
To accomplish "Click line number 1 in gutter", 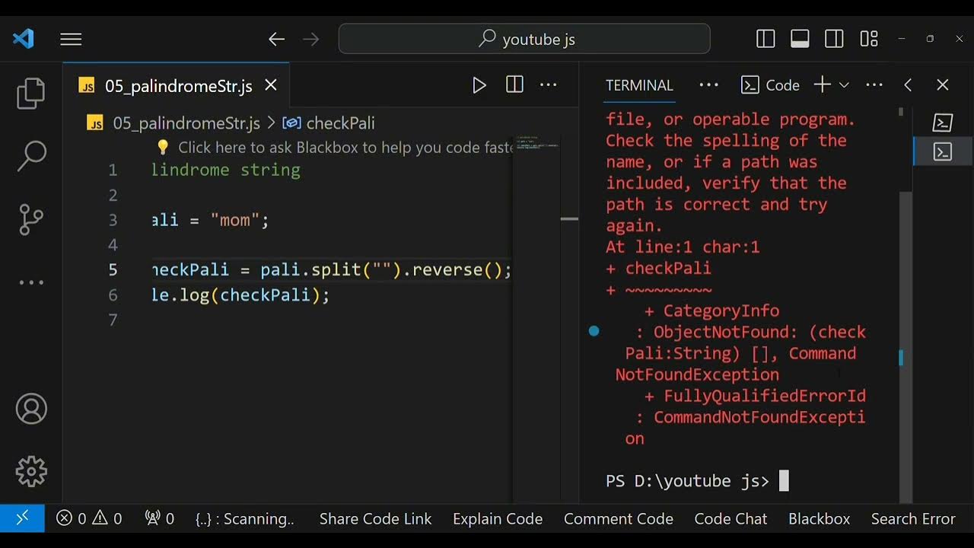I will 113,170.
